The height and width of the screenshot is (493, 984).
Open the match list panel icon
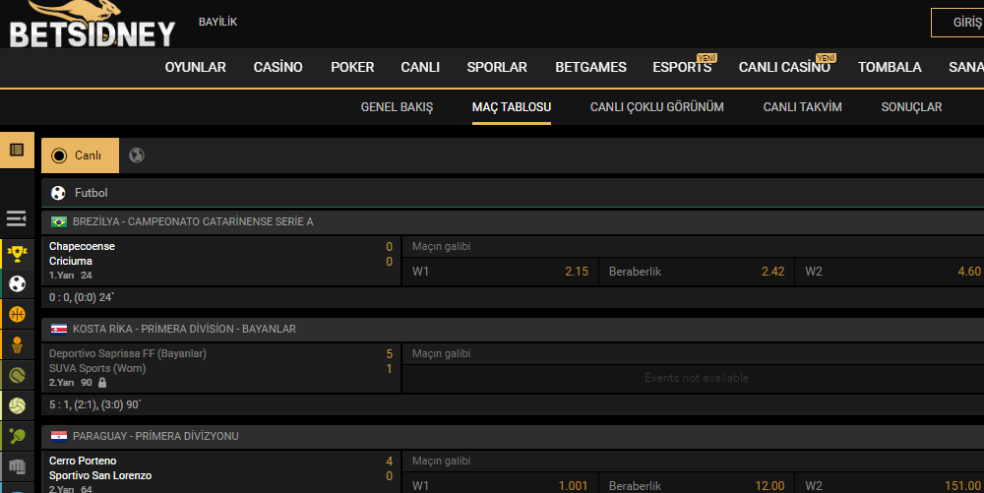pos(17,150)
